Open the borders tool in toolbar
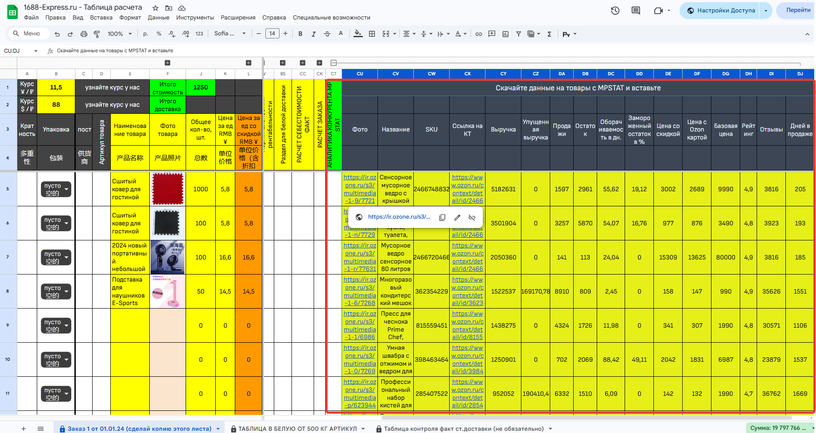816x433 pixels. 372,34
